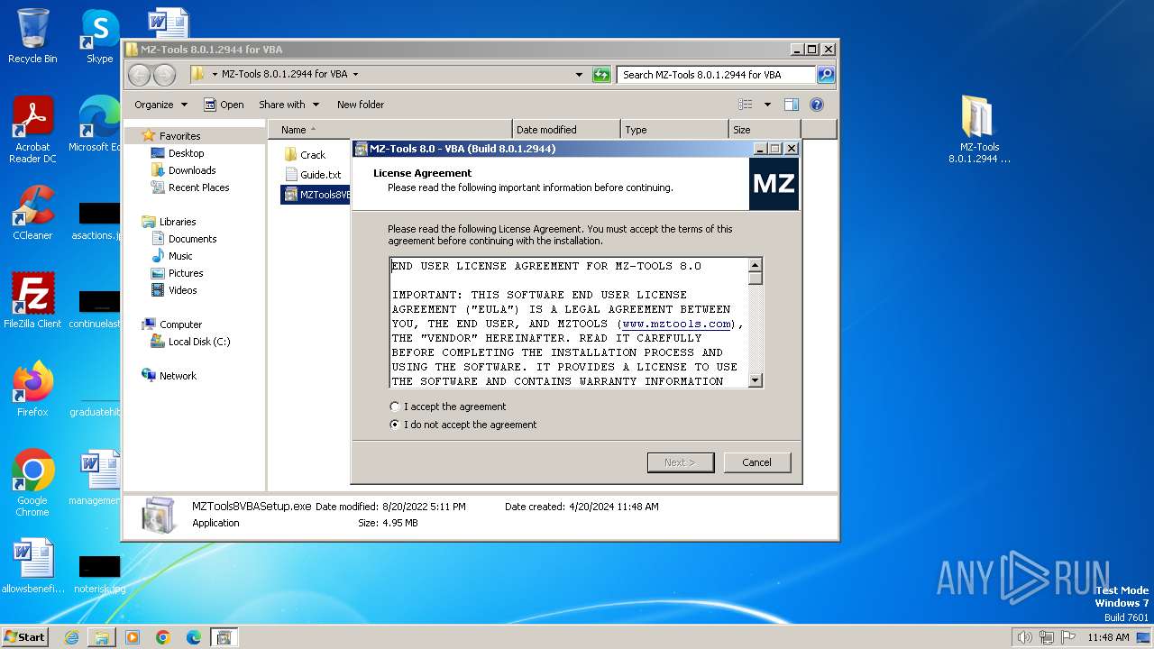Launch Internet Explorer from taskbar

coord(71,637)
